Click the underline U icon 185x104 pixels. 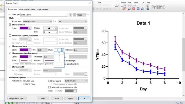94,9
